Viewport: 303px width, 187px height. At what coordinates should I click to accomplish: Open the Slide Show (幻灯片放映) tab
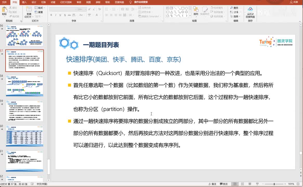point(66,2)
